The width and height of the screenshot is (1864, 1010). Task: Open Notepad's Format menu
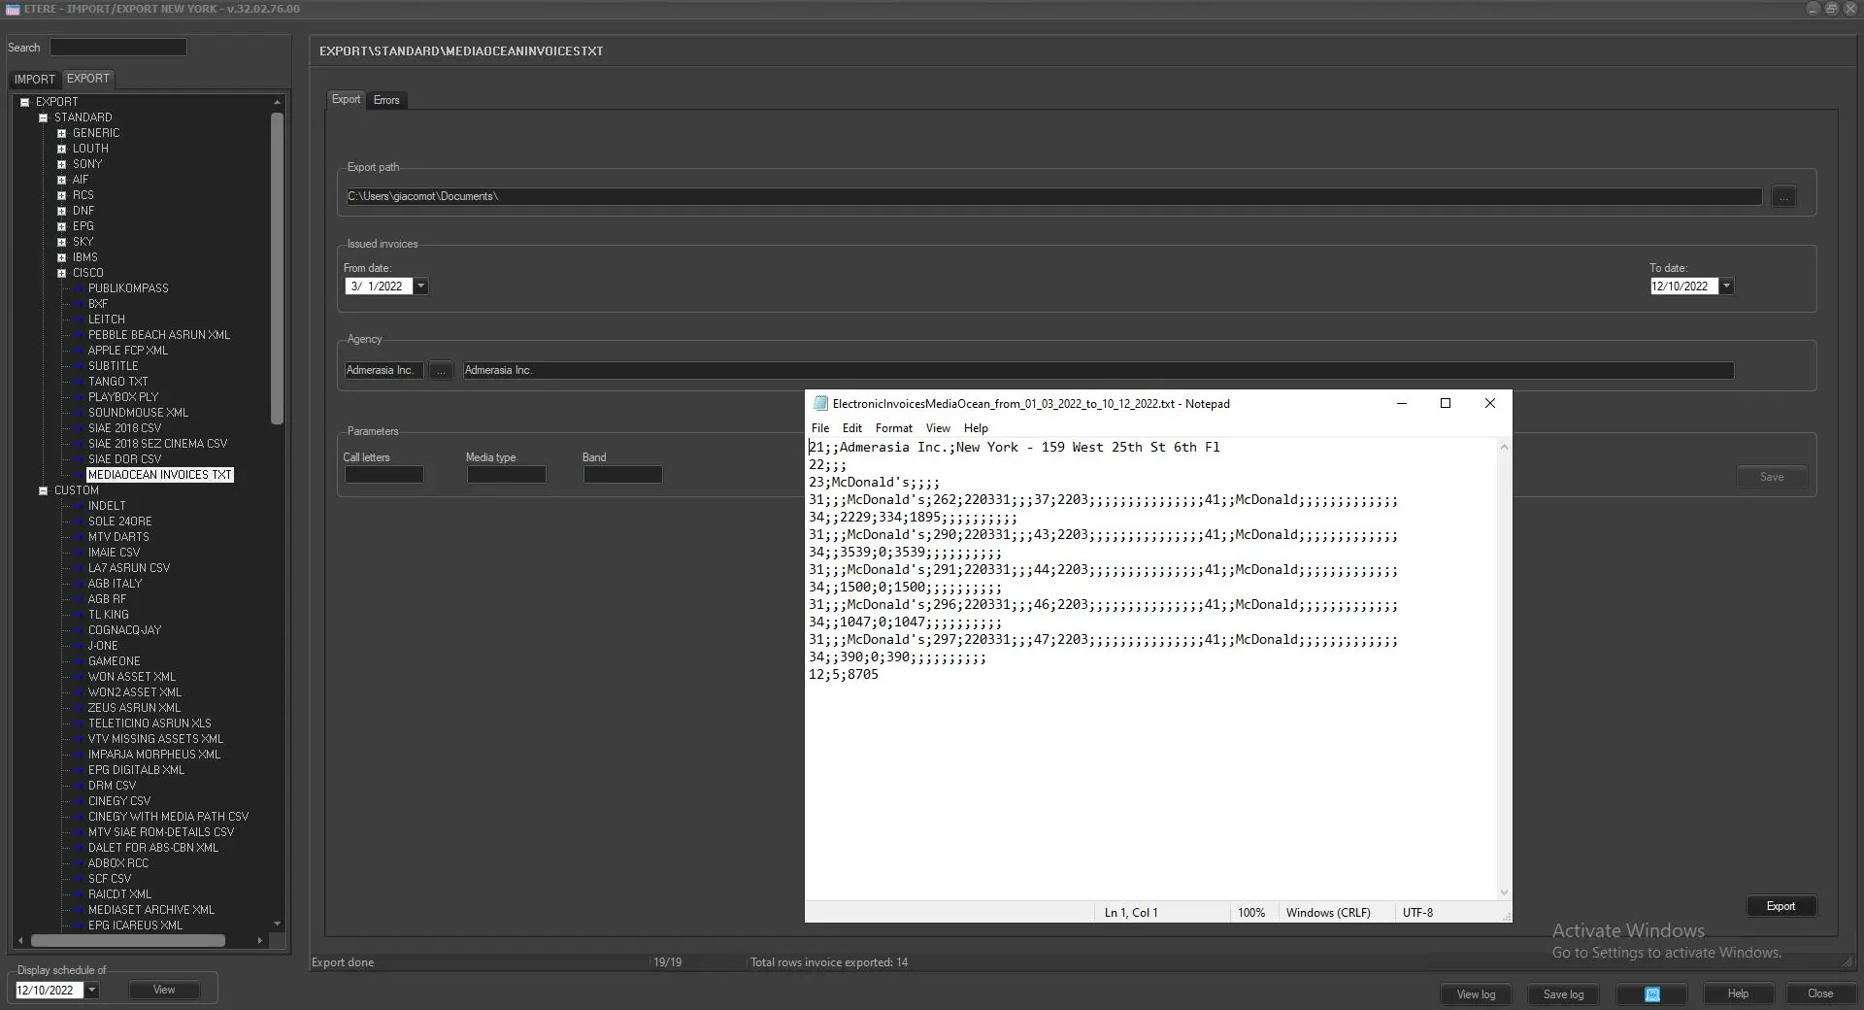(x=893, y=428)
